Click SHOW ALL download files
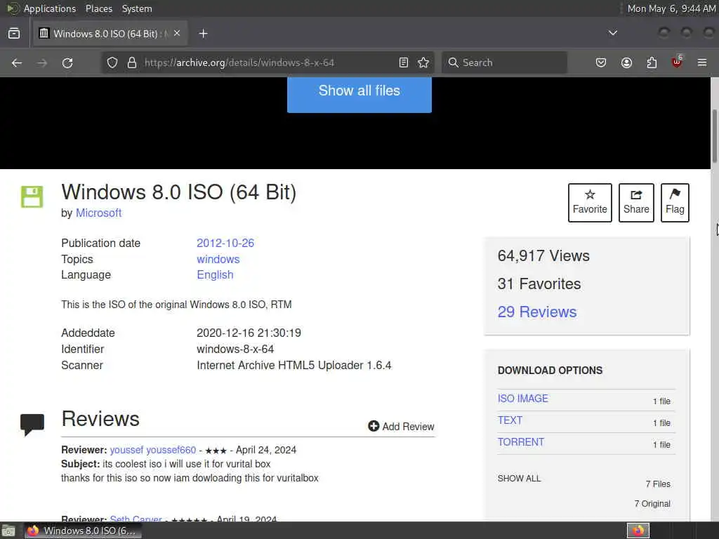Image resolution: width=719 pixels, height=539 pixels. [x=519, y=479]
